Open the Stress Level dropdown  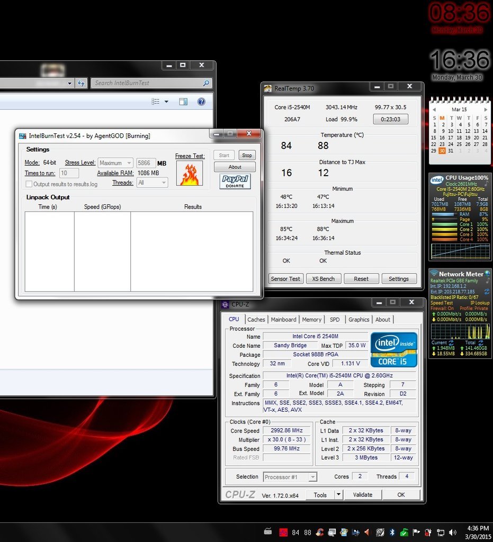(x=115, y=163)
